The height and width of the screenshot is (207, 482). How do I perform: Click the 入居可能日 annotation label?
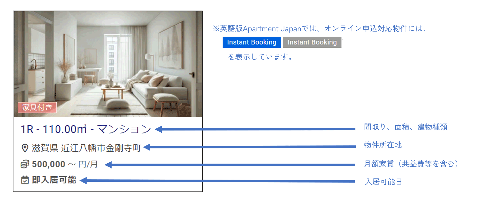coord(383,182)
